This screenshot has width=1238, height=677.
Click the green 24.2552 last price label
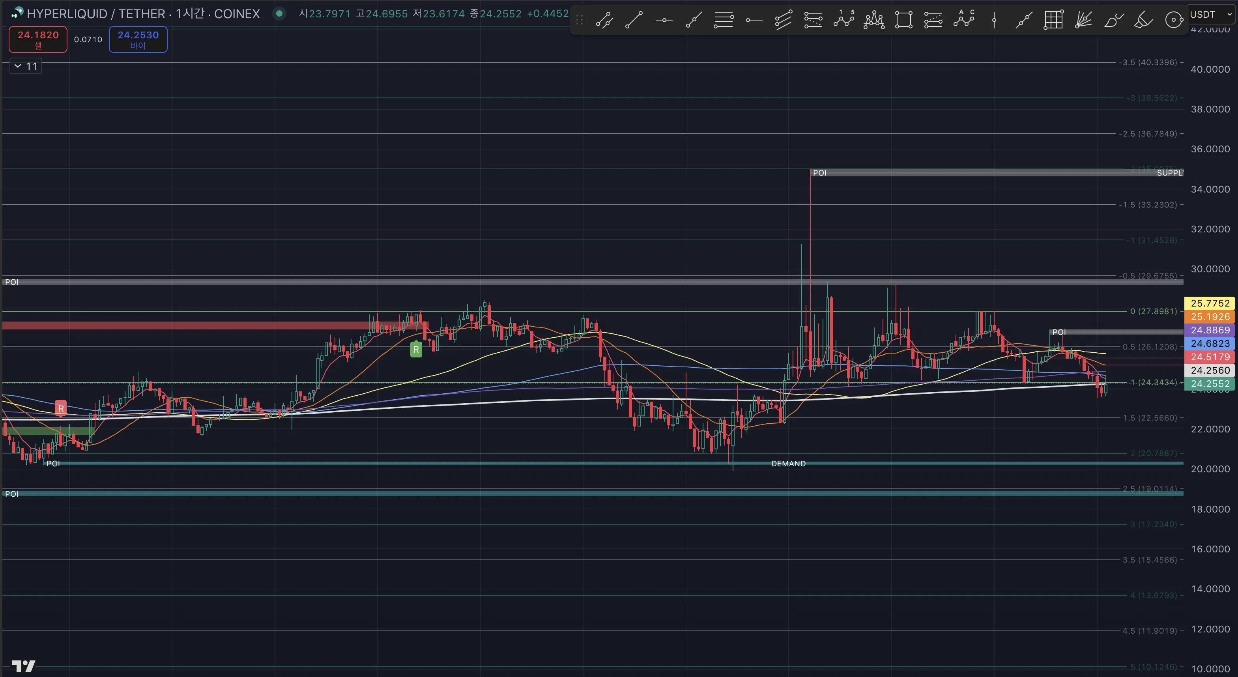(x=1210, y=384)
